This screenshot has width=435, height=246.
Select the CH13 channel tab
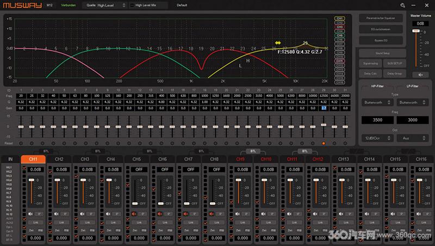coord(344,159)
